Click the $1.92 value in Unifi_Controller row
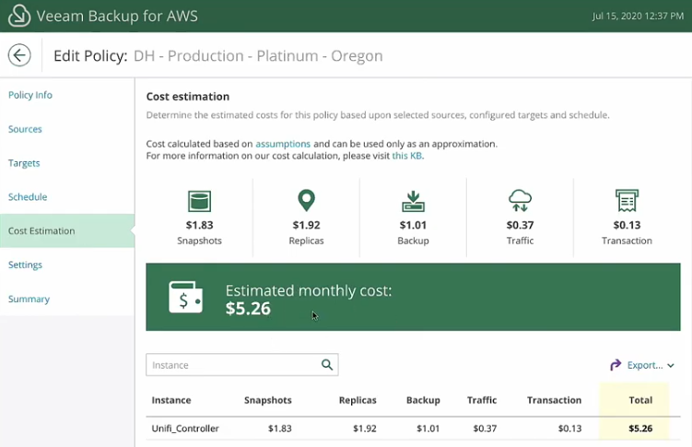This screenshot has height=447, width=692. pyautogui.click(x=365, y=429)
